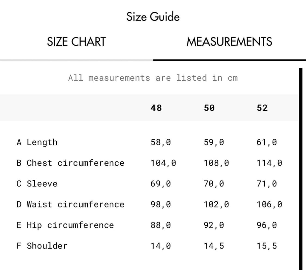Click the vertical scrollbar on the right

tap(301, 169)
